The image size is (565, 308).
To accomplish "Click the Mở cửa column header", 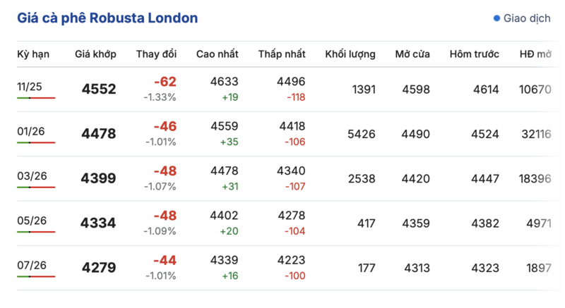I will point(412,54).
